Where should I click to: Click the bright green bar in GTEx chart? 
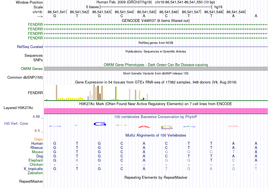(116, 93)
